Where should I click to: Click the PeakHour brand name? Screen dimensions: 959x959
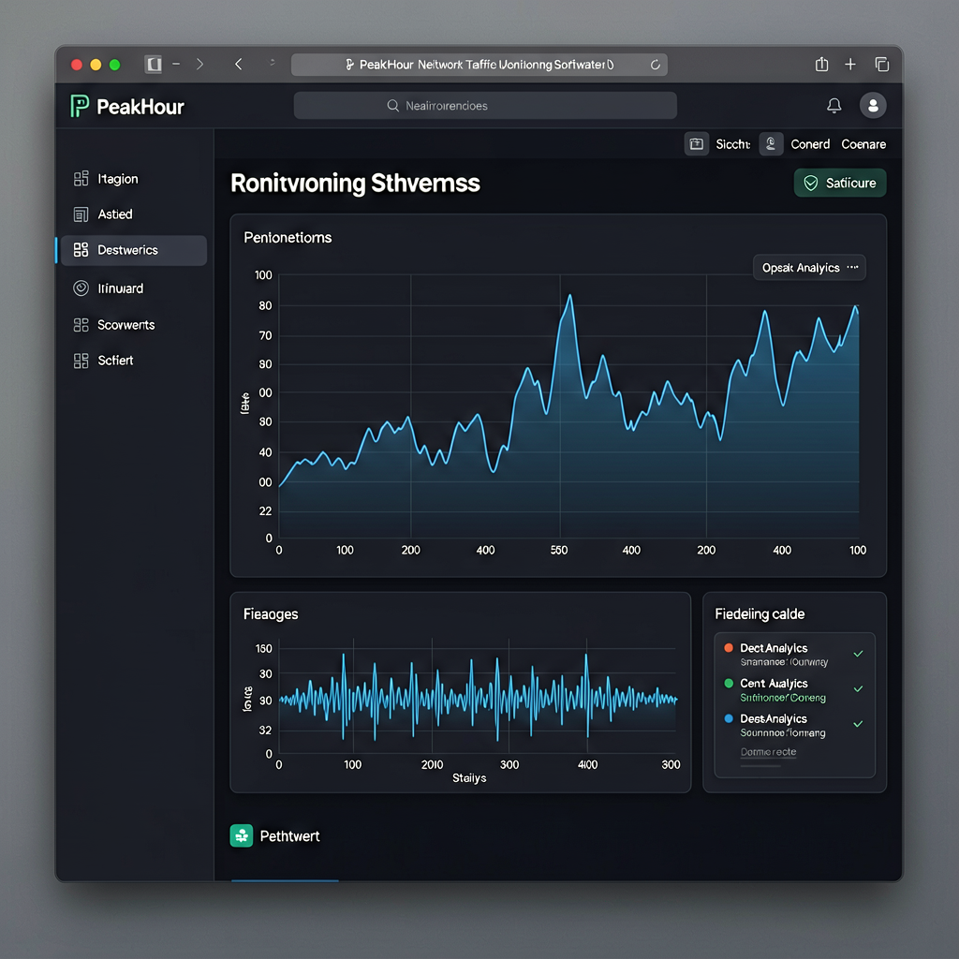140,107
